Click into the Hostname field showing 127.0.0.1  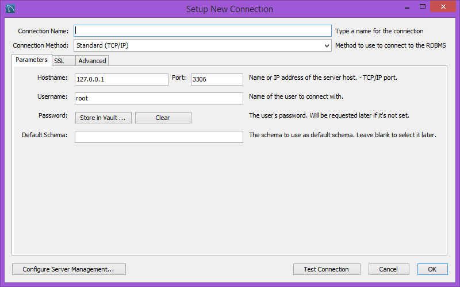pos(121,79)
